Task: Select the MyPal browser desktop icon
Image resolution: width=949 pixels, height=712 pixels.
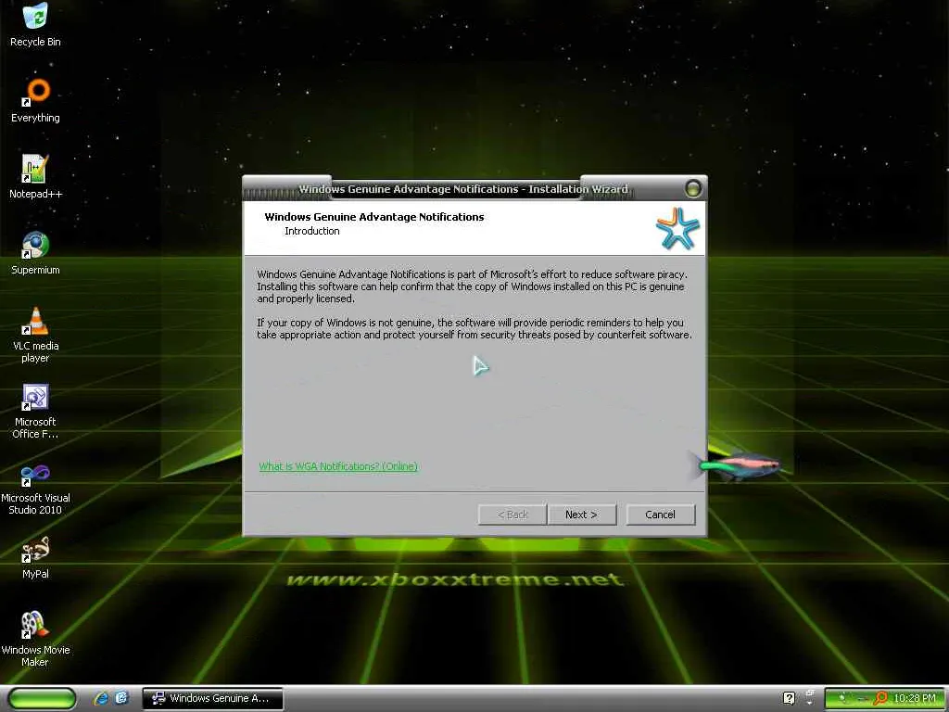Action: (35, 558)
